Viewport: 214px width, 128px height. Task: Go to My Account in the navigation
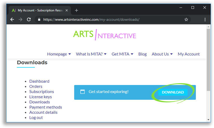click(189, 54)
